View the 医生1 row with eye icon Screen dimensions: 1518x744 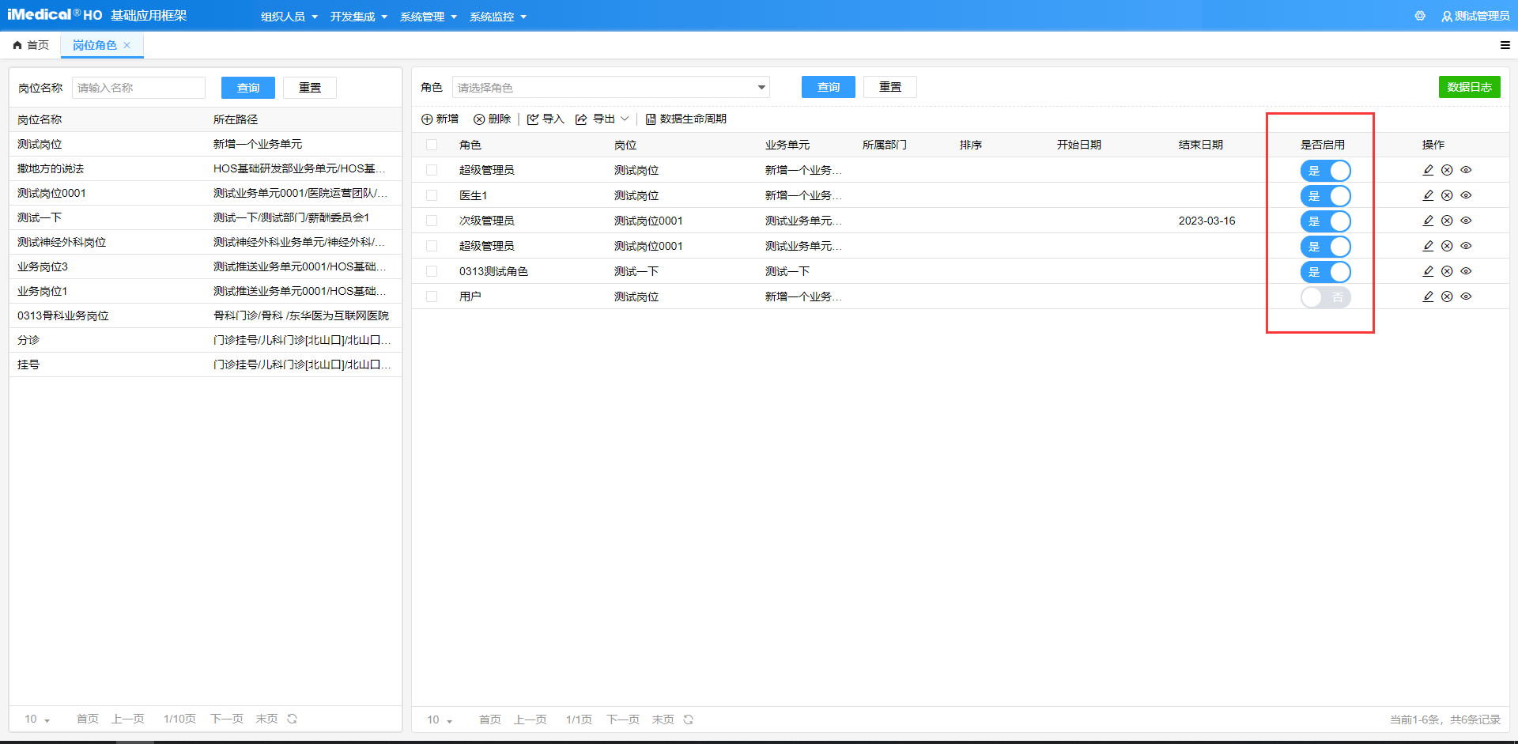1466,195
